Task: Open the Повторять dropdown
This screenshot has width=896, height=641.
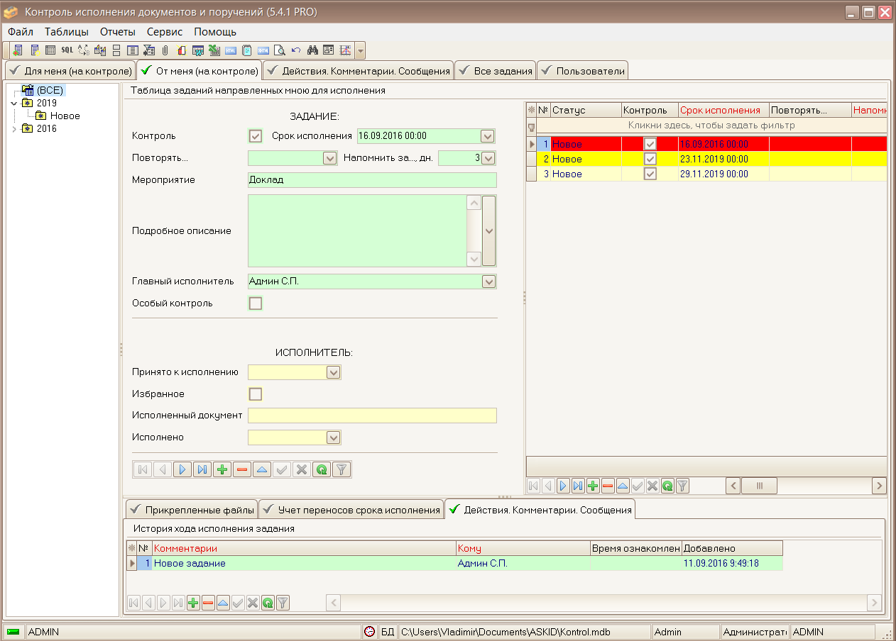Action: pos(329,159)
